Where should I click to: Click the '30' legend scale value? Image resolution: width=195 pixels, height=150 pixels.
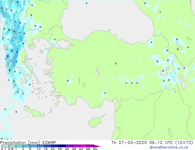(x=67, y=149)
